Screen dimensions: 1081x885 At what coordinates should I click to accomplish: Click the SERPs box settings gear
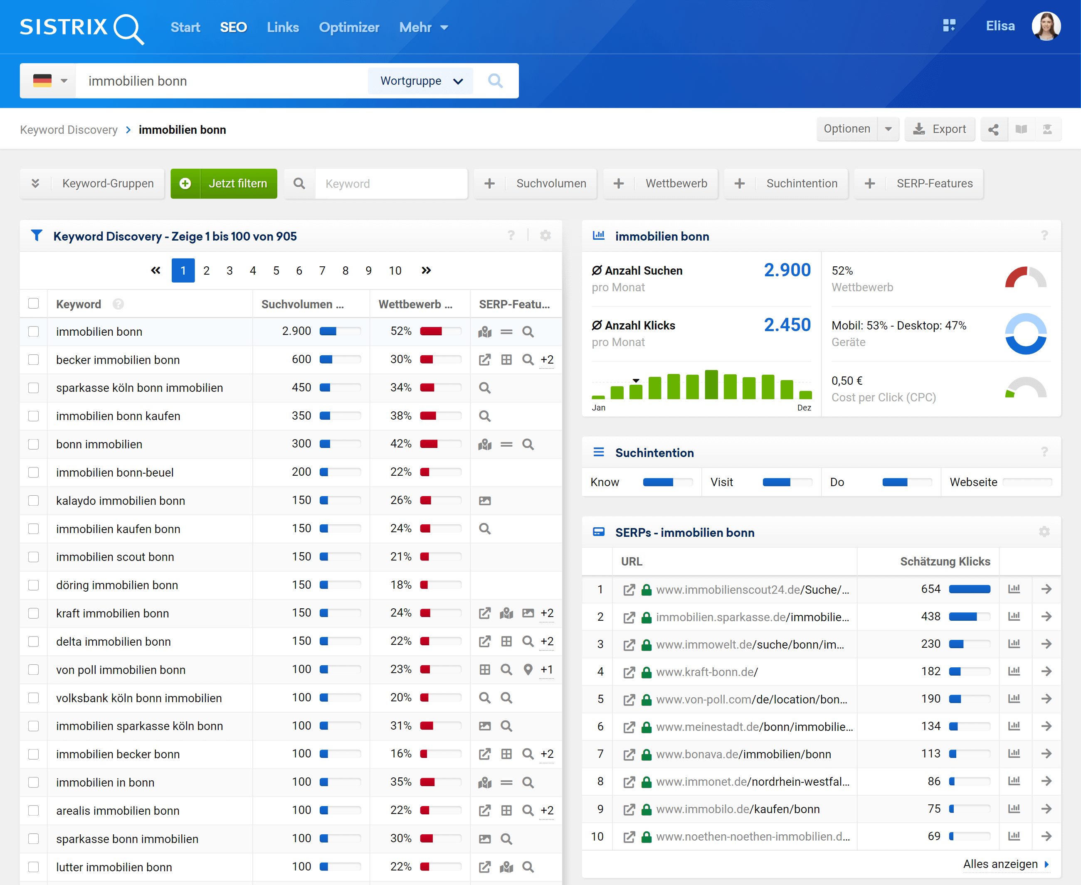(x=1044, y=532)
